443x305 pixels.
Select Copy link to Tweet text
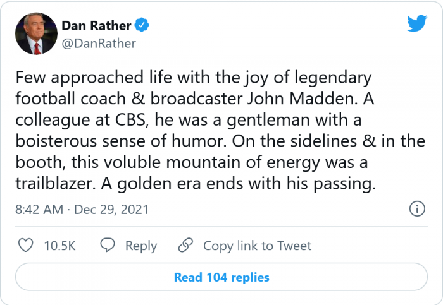pyautogui.click(x=257, y=246)
